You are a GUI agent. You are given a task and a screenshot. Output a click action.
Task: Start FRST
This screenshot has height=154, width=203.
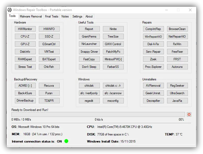[177, 59]
